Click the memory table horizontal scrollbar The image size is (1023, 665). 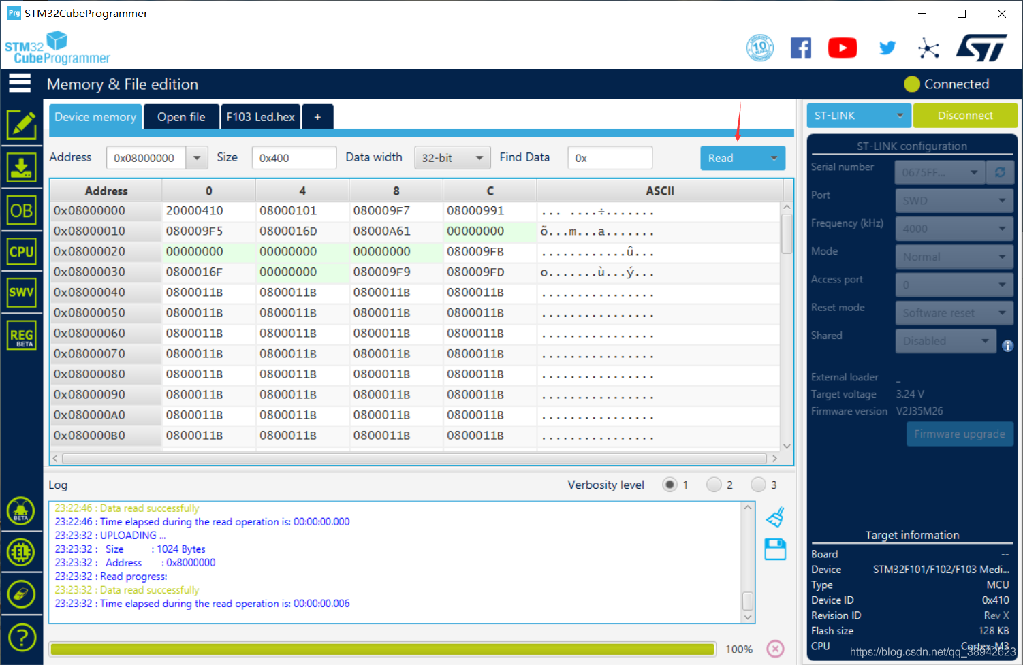pyautogui.click(x=415, y=458)
